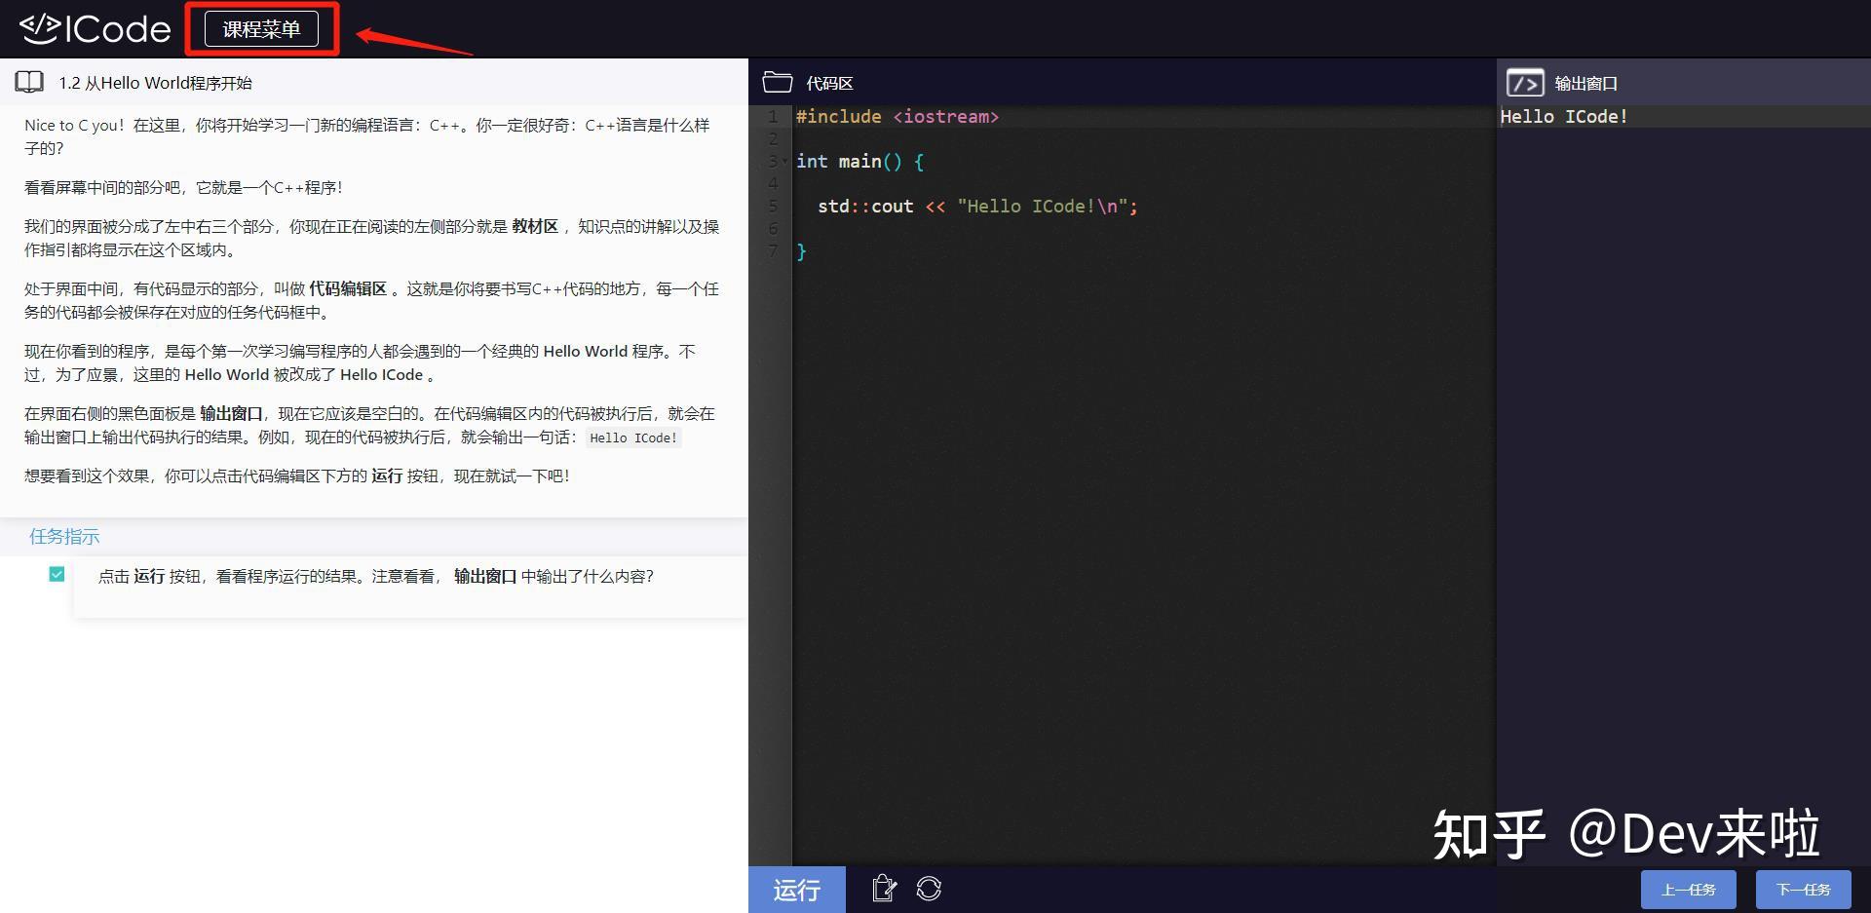Open the 课程菜单 course menu
This screenshot has width=1871, height=913.
point(260,28)
